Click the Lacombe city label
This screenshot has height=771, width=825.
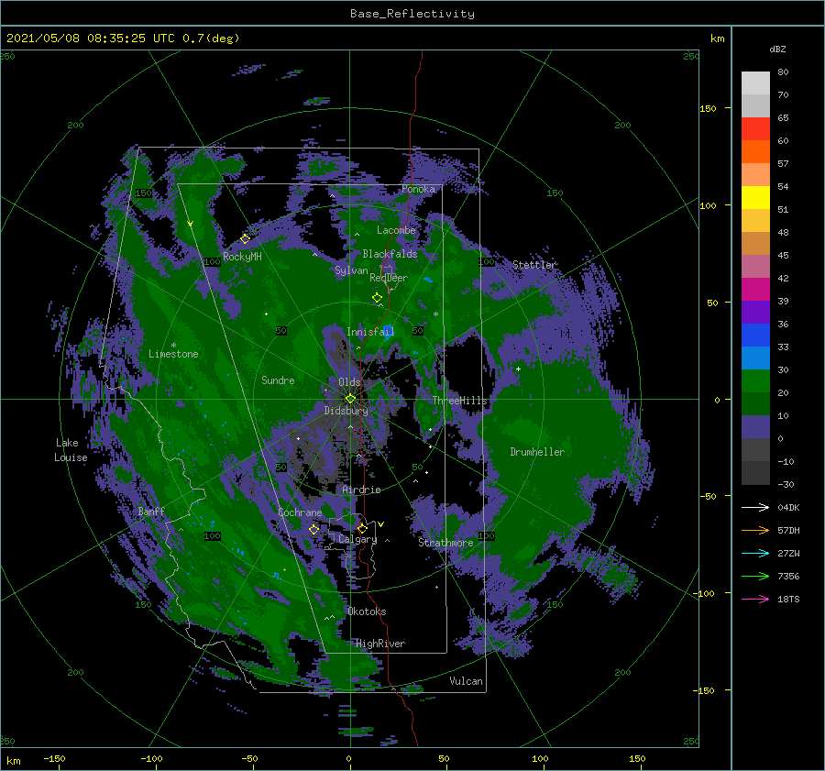coord(396,230)
